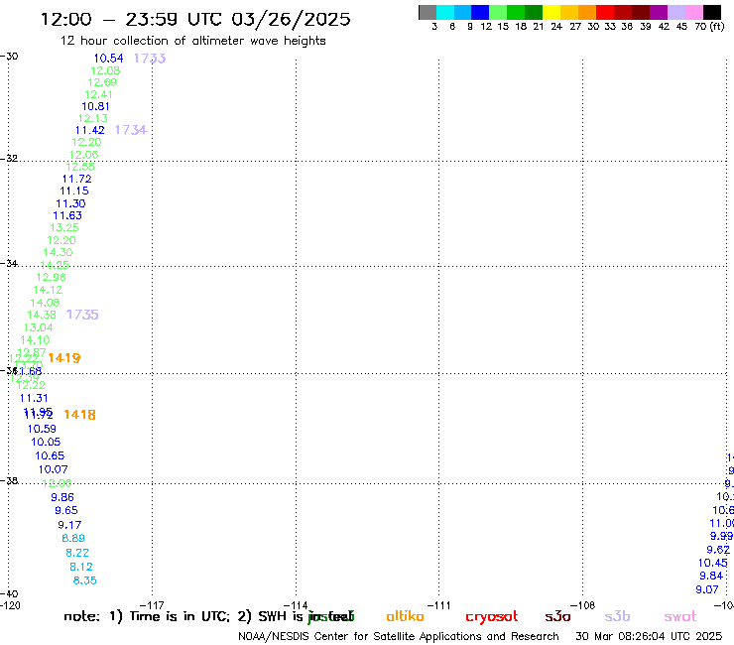
Task: Click the orange 'altika' satellite label
Action: pyautogui.click(x=405, y=616)
